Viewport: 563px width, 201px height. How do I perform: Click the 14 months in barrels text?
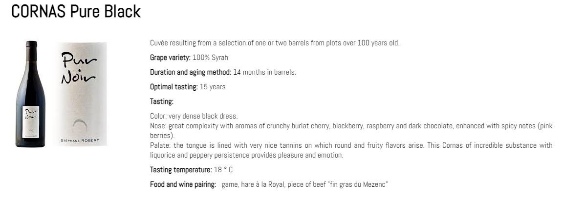[x=264, y=72]
